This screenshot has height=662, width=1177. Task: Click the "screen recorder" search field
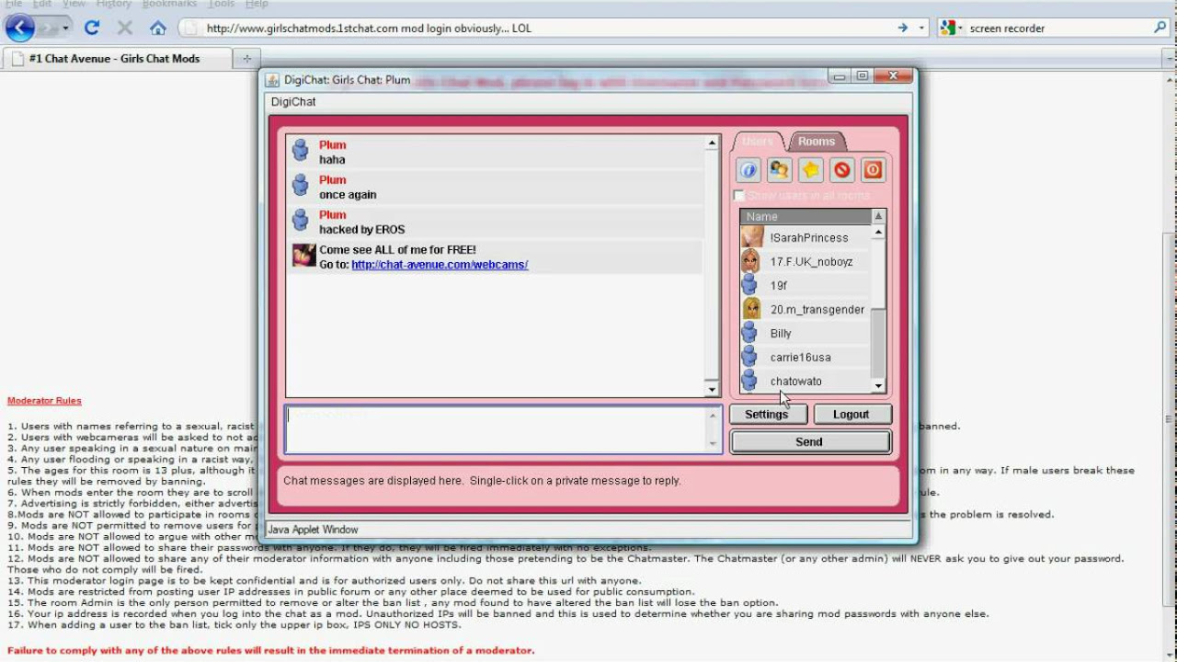[x=1056, y=29]
